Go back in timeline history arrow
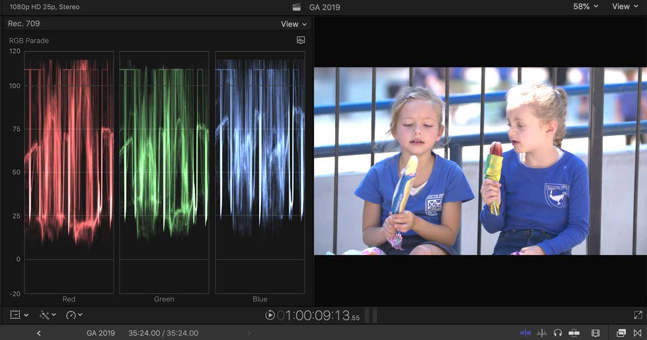647x340 pixels. click(39, 334)
